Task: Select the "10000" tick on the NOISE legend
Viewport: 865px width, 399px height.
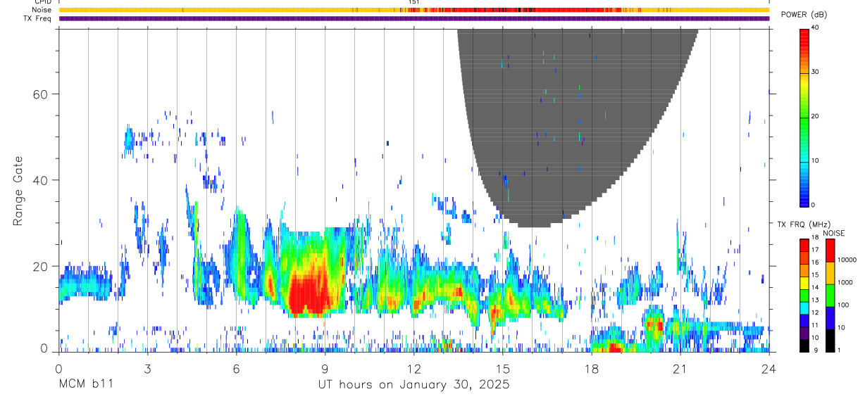Action: click(x=847, y=260)
